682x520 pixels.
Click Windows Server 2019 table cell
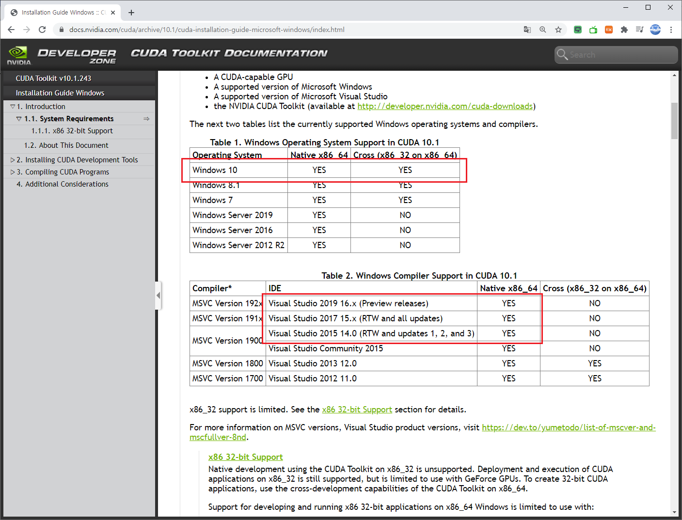coord(238,215)
